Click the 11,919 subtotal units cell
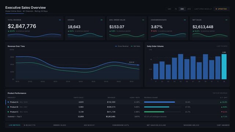Image resolution: width=235 pixels, height=132 pixels. pyautogui.click(x=81, y=117)
